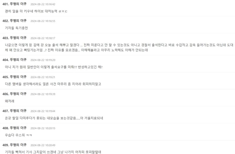
Task: Click the long comment body of 403
Action: click(x=119, y=47)
